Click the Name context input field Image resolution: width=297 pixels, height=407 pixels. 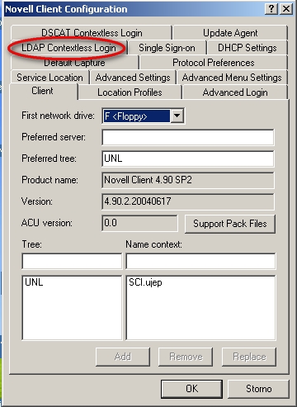[x=200, y=261]
